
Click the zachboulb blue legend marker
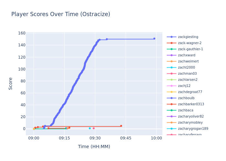[171, 98]
